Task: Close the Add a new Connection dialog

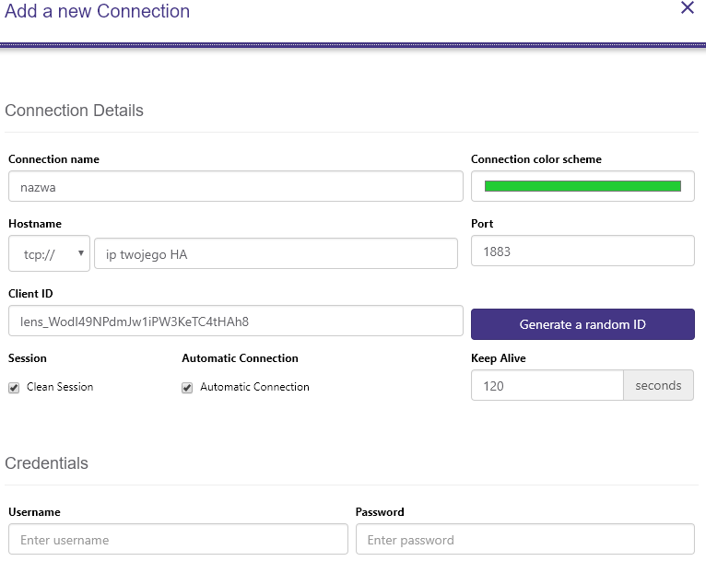Action: point(687,8)
